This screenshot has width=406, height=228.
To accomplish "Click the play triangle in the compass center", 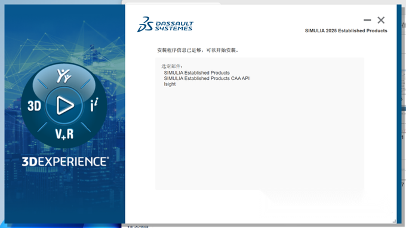I will 64,105.
